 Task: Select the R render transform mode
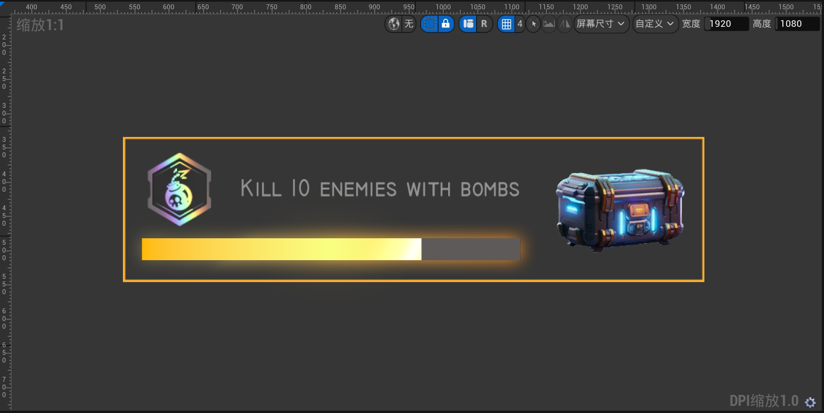[484, 24]
